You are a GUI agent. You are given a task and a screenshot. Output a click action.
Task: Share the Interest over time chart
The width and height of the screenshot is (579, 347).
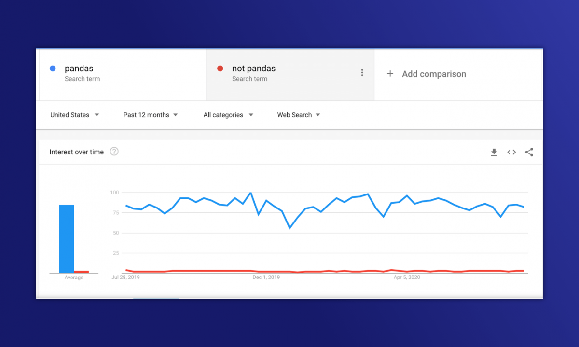point(529,152)
